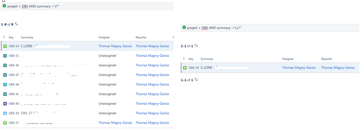Click Unassigned cell on DBX-47 row
Screen dimensions: 360x131
107,75
